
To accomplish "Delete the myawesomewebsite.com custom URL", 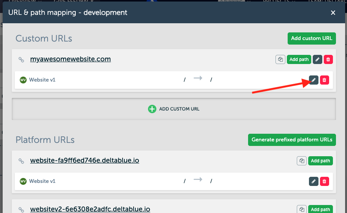I will pos(328,59).
